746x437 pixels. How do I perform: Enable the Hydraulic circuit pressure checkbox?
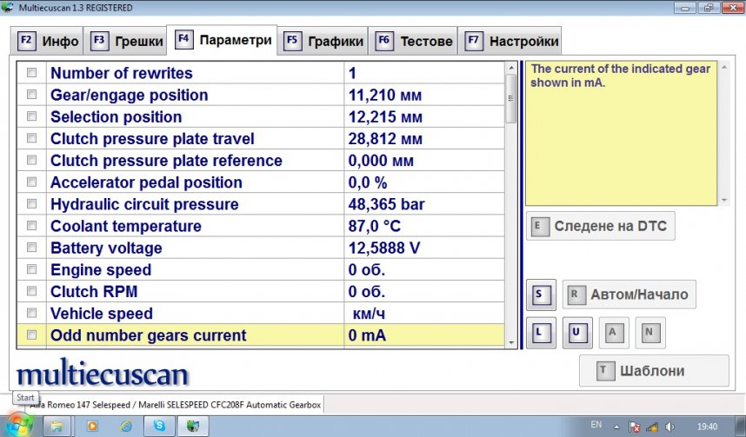coord(32,204)
